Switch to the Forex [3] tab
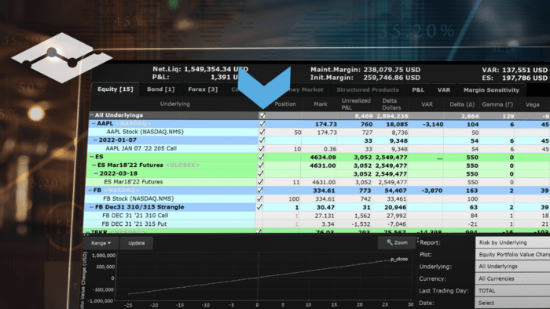The image size is (550, 309). coord(203,89)
